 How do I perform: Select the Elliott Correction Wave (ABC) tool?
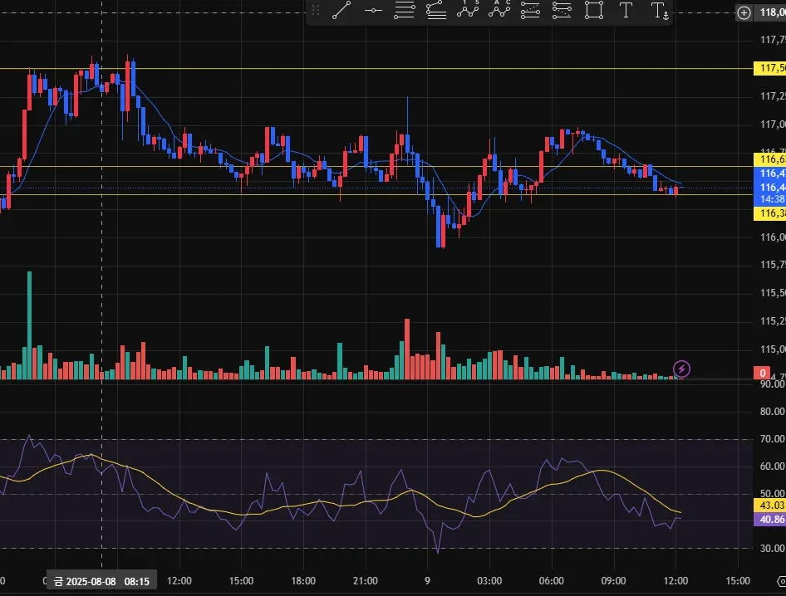[499, 9]
